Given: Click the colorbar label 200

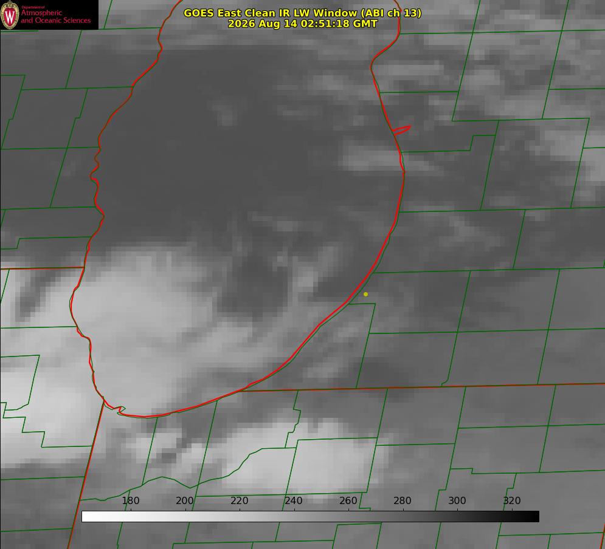Looking at the screenshot, I should click(185, 500).
